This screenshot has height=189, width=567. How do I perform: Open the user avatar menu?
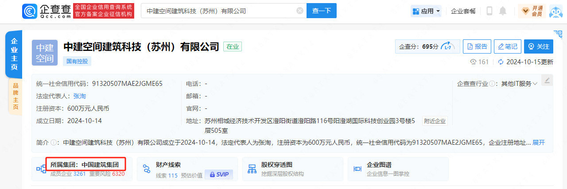click(x=556, y=11)
